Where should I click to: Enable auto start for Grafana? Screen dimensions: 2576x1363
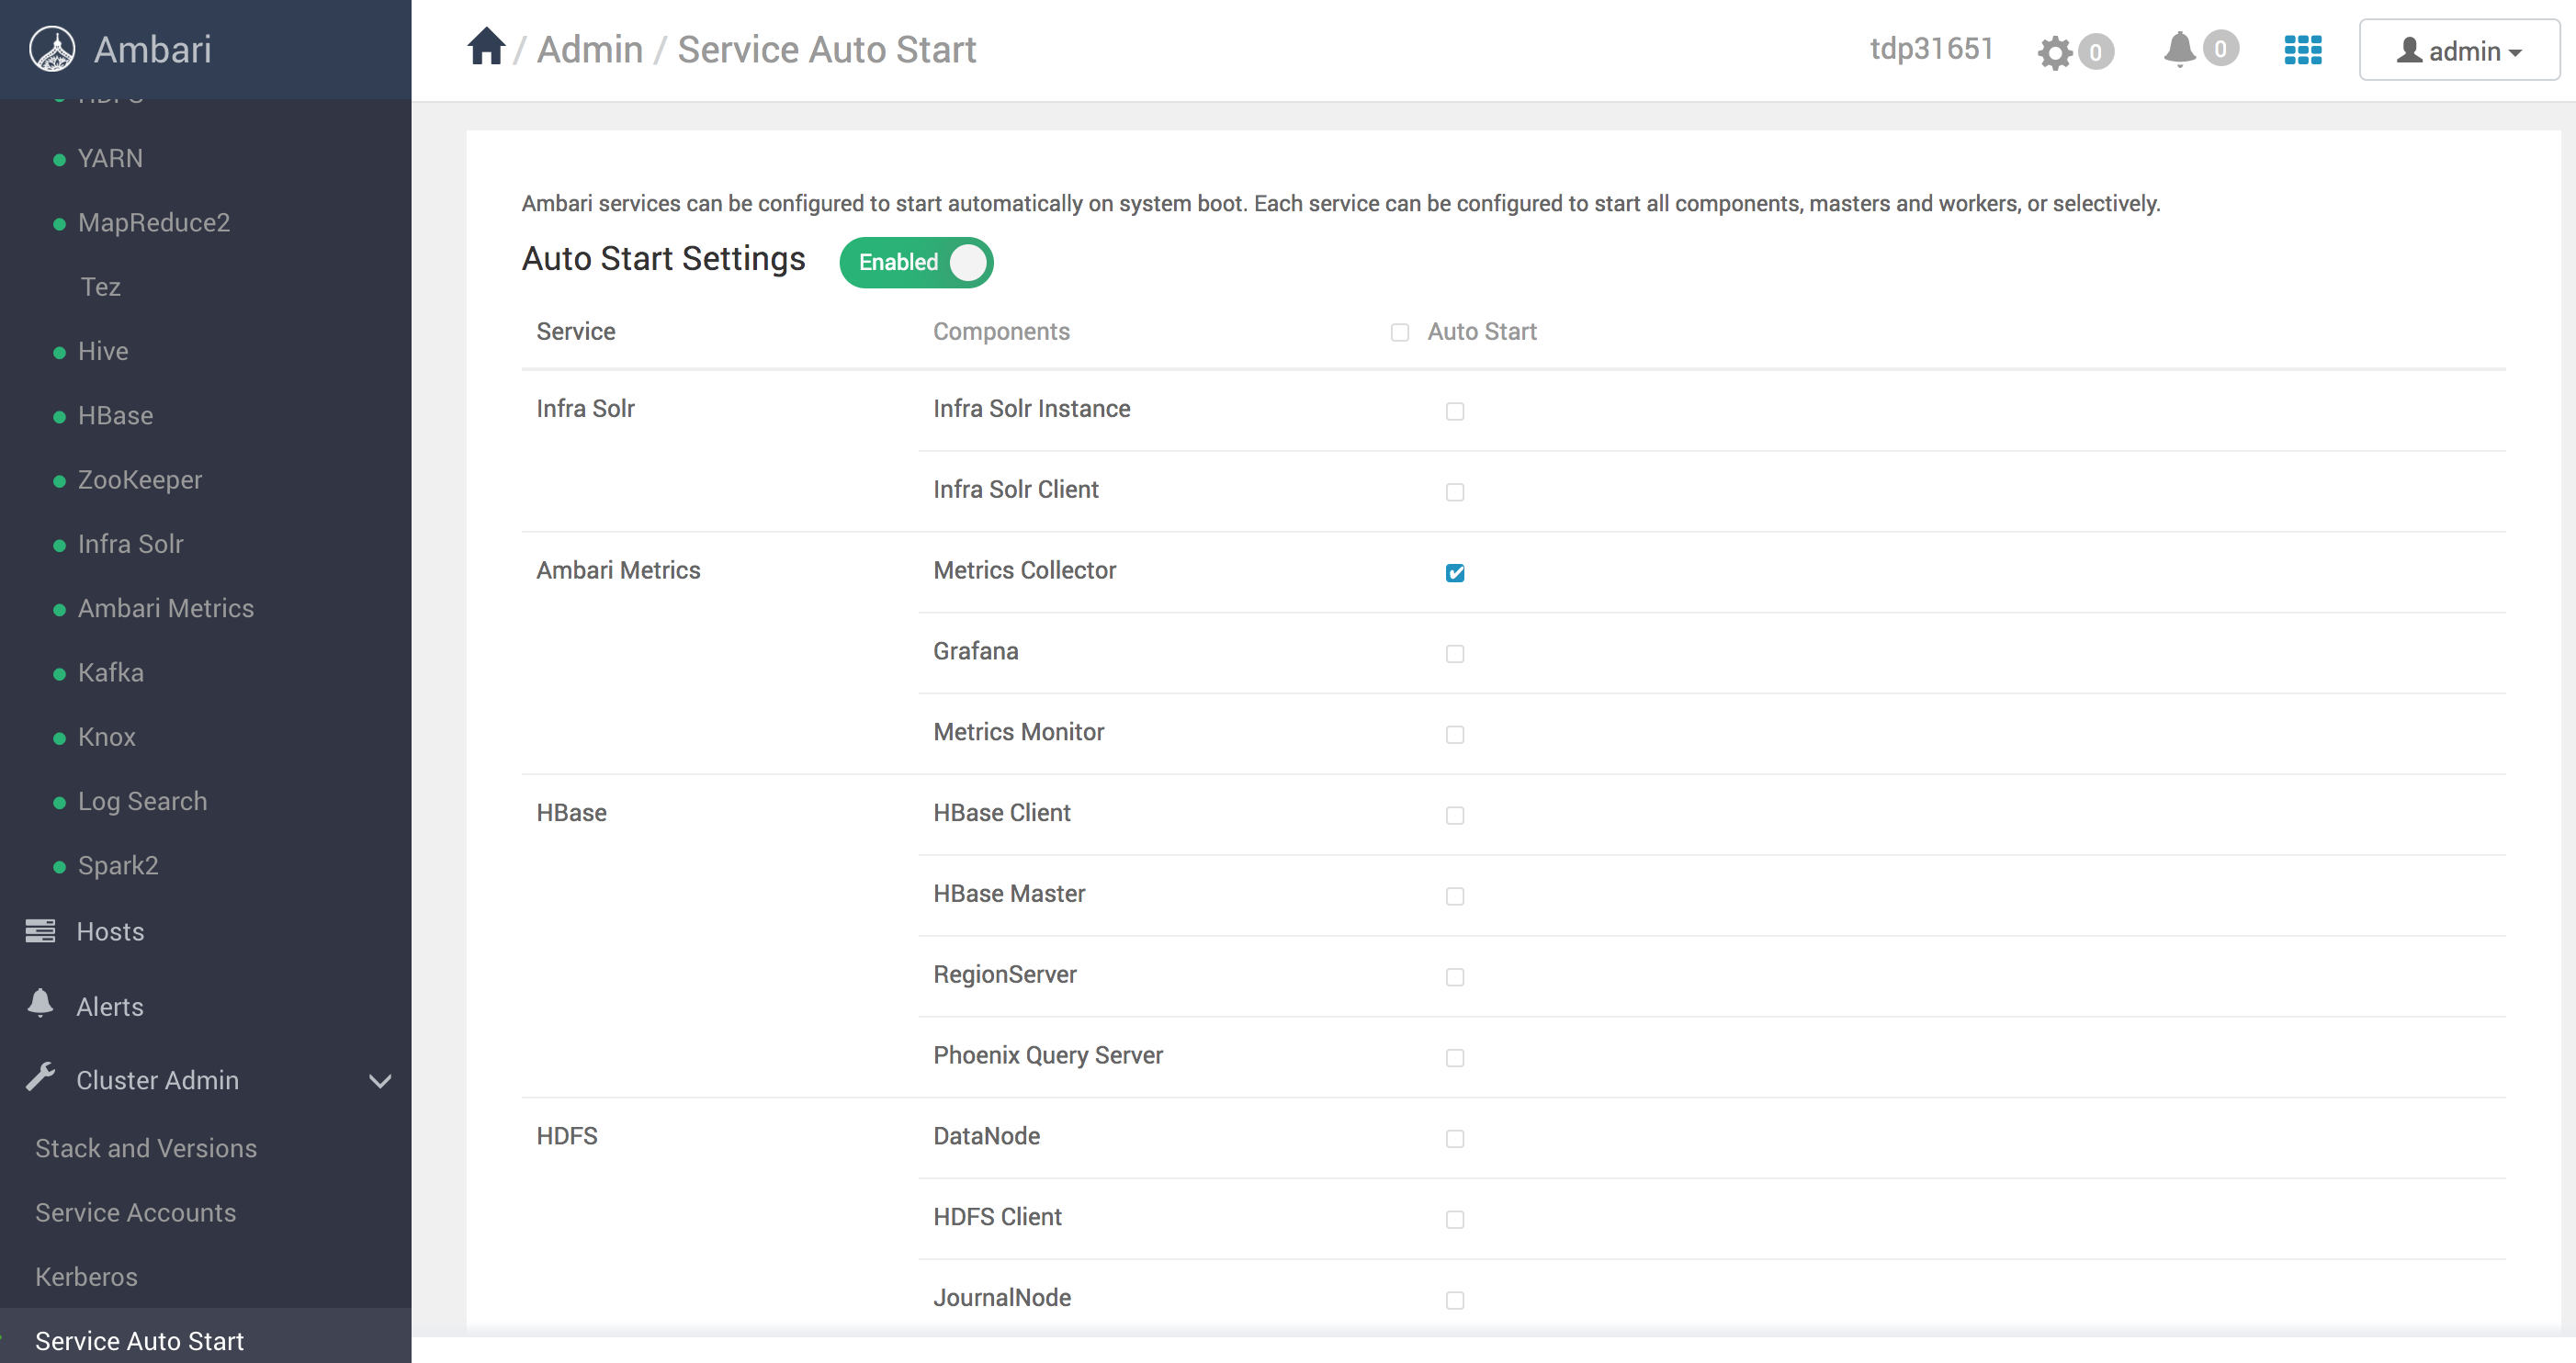[x=1454, y=654]
